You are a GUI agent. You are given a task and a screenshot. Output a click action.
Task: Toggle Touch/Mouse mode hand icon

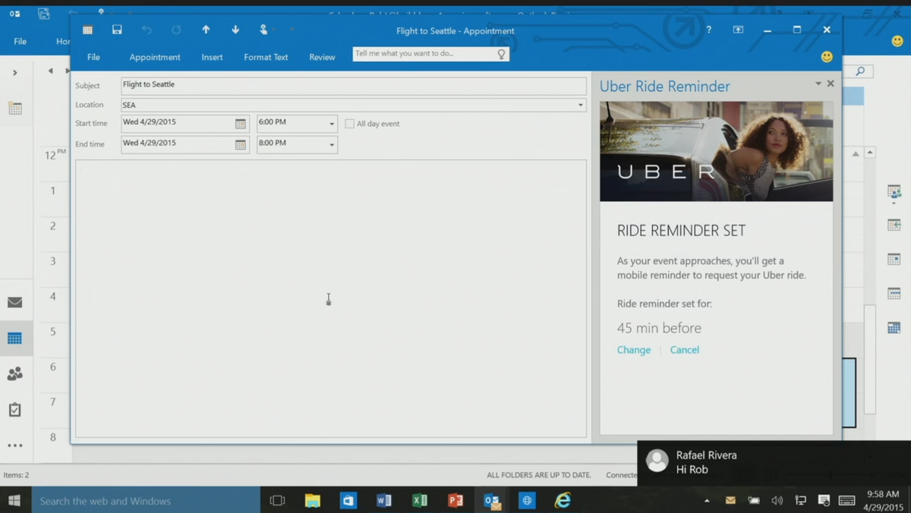[x=263, y=30]
